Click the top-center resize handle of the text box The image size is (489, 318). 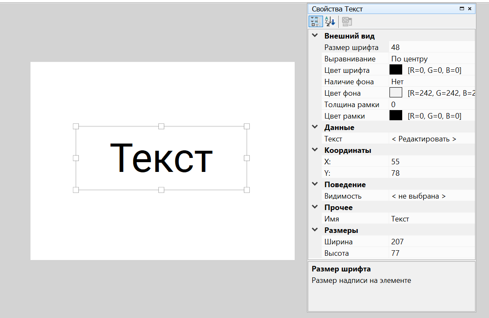(161, 126)
